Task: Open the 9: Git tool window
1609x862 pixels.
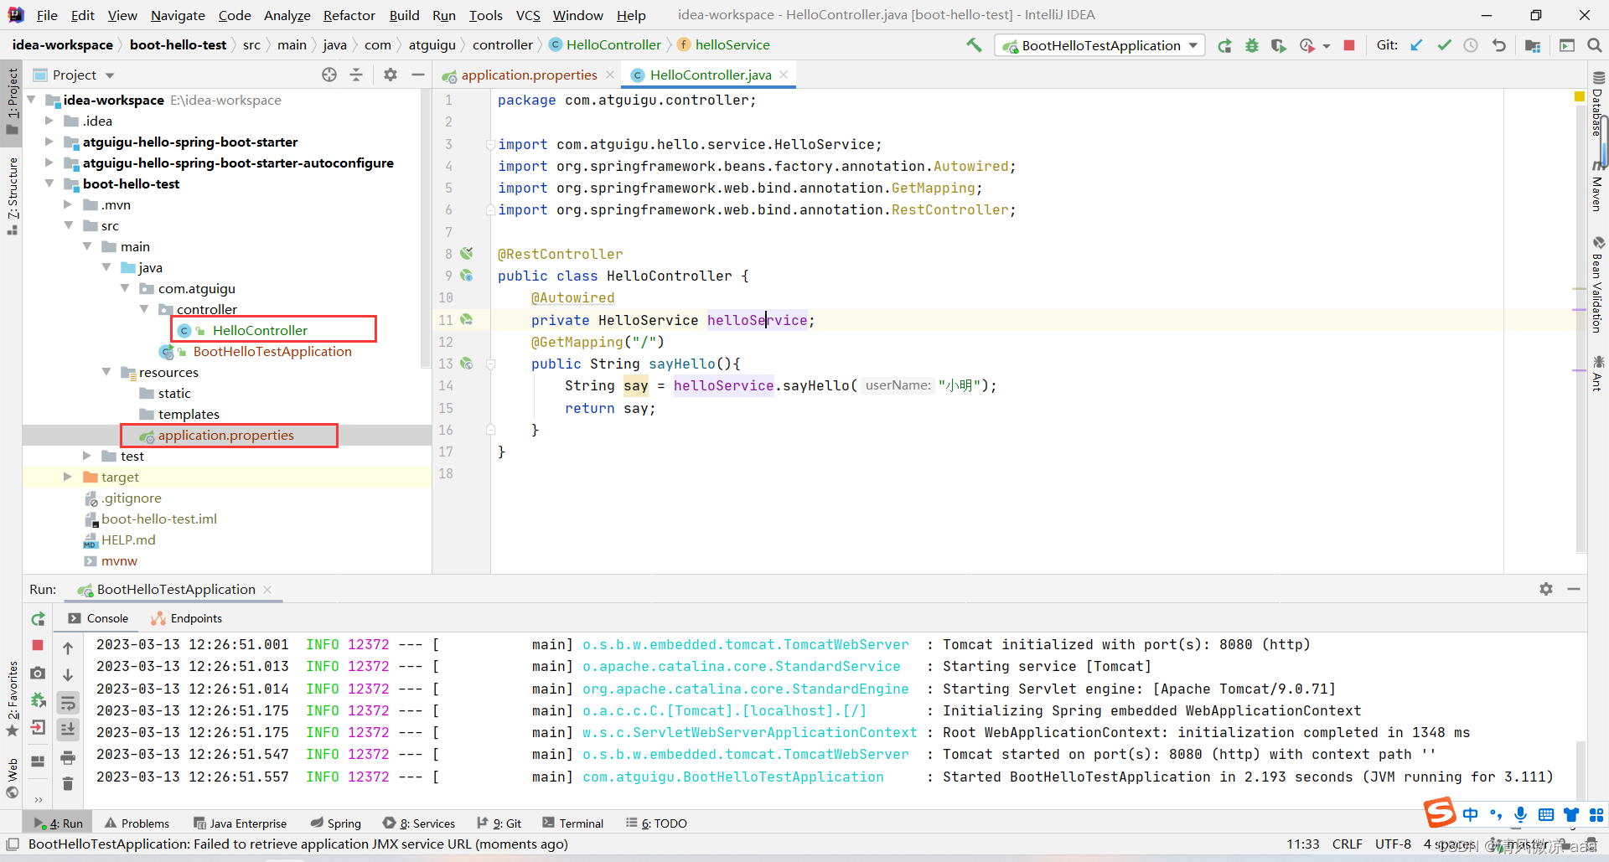Action: 499,823
